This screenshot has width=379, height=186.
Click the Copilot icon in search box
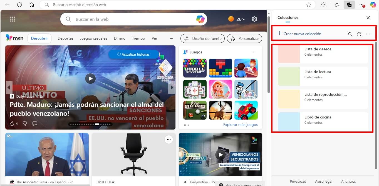(x=200, y=19)
